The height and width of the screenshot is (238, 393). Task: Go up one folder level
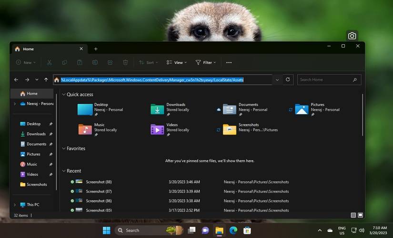coord(46,80)
